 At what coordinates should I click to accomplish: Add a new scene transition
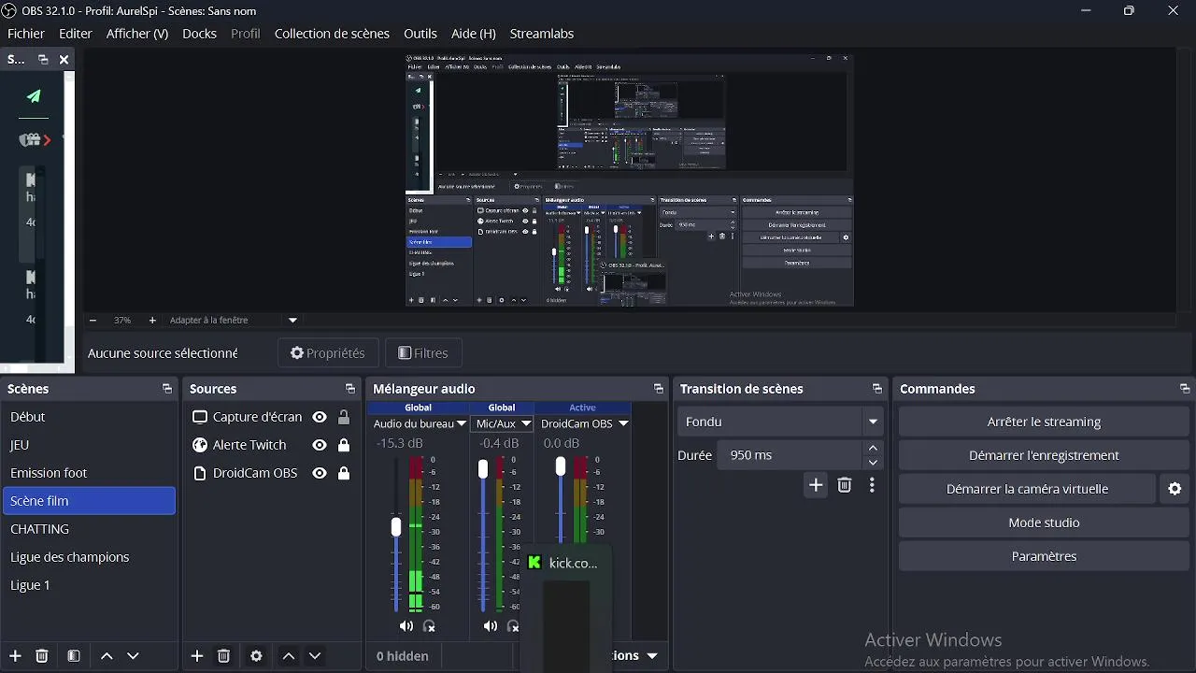[816, 485]
